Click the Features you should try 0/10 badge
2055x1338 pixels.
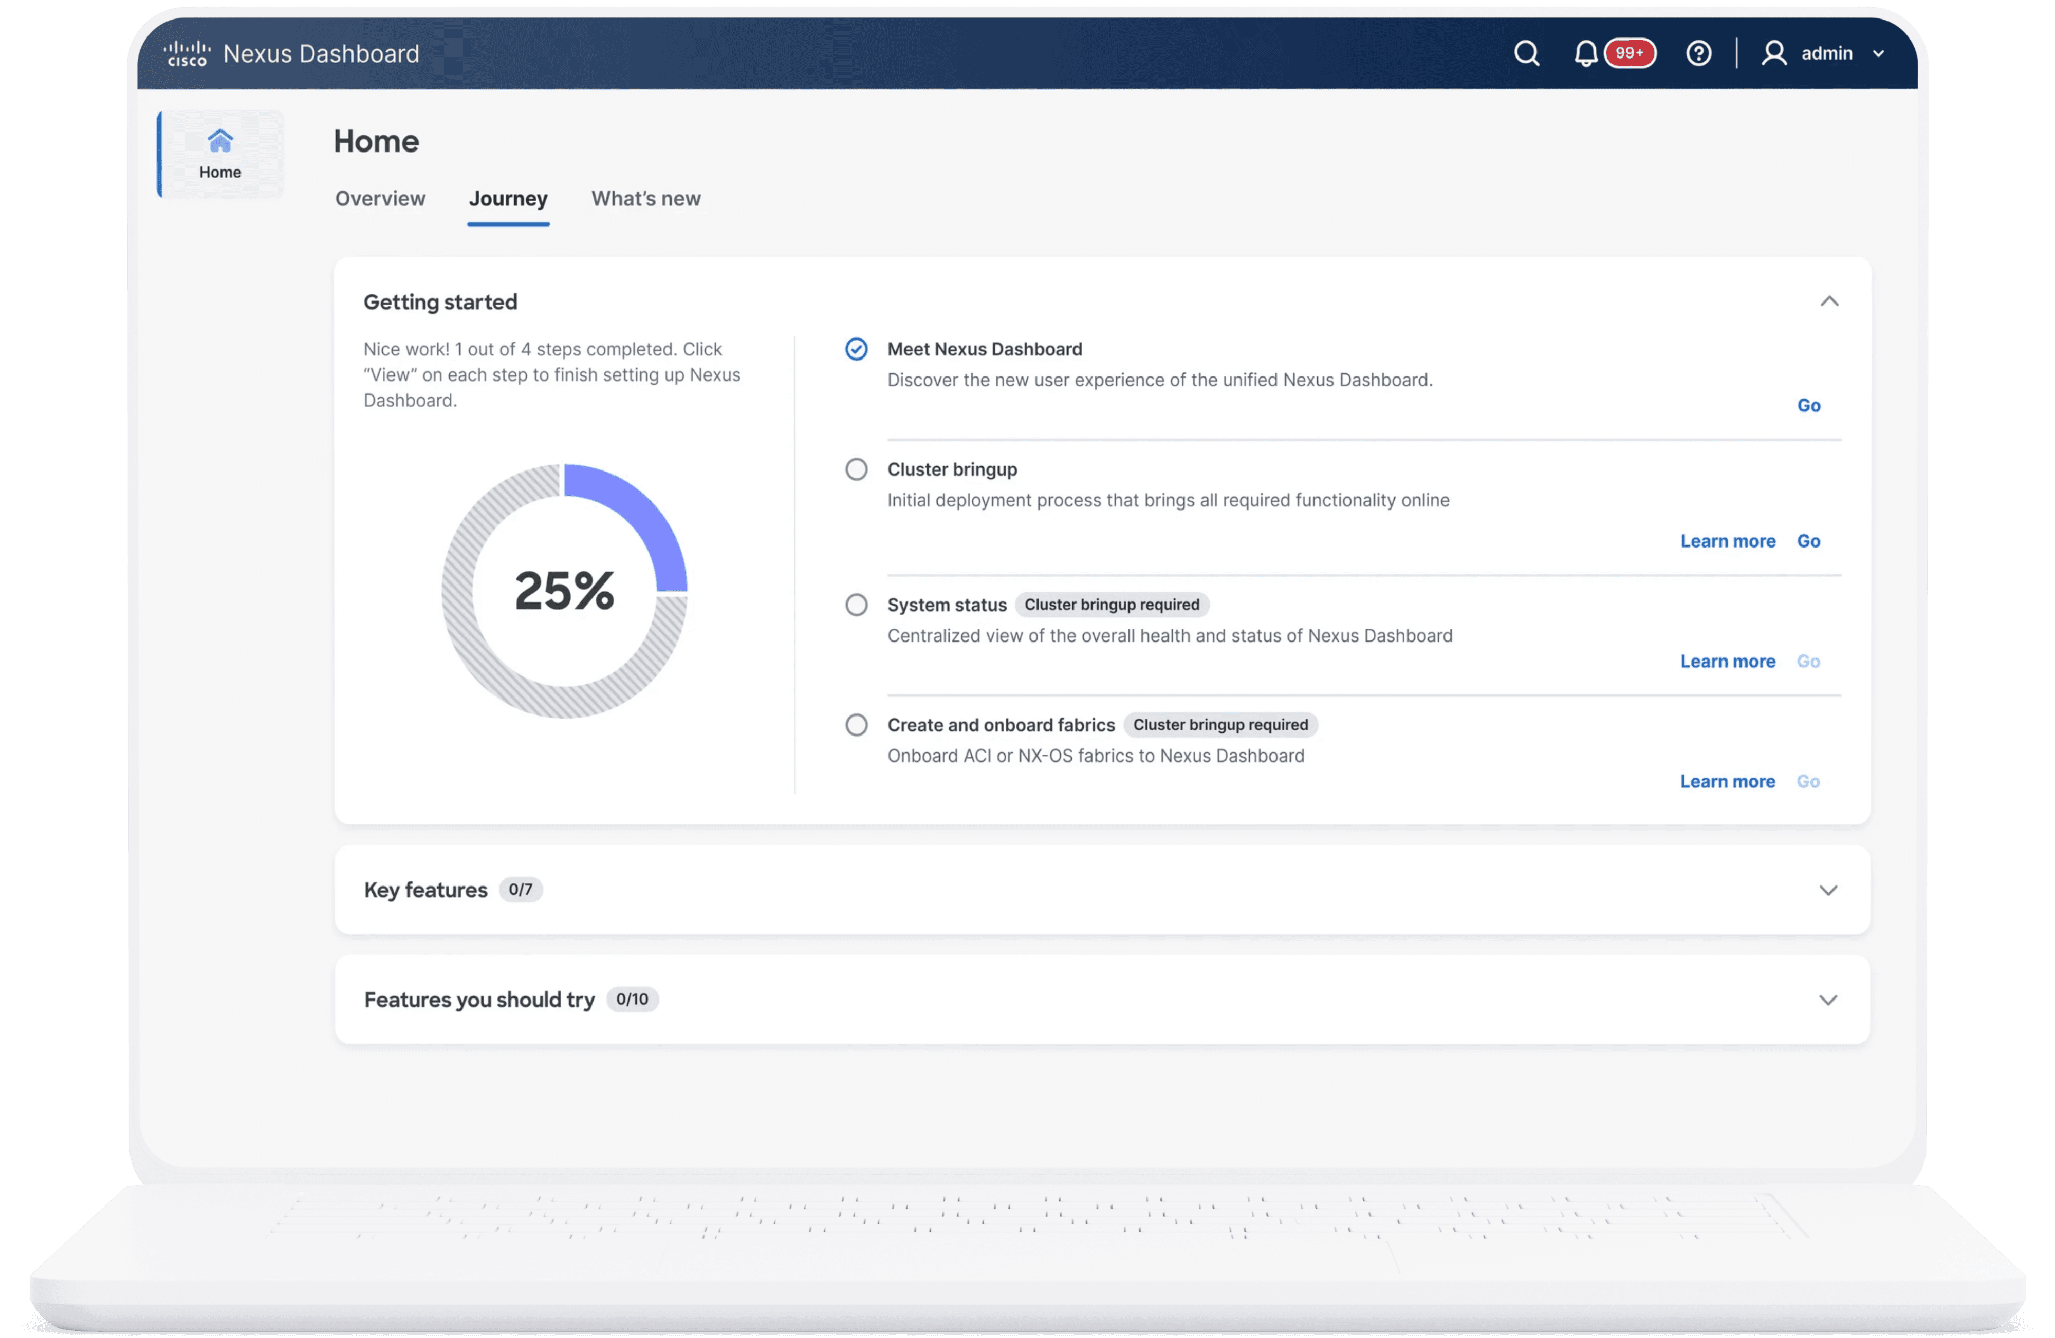(632, 999)
